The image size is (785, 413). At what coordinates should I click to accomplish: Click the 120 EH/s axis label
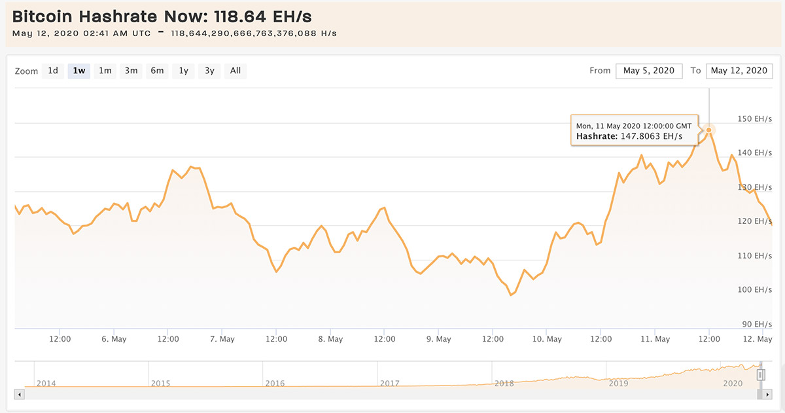(x=755, y=221)
